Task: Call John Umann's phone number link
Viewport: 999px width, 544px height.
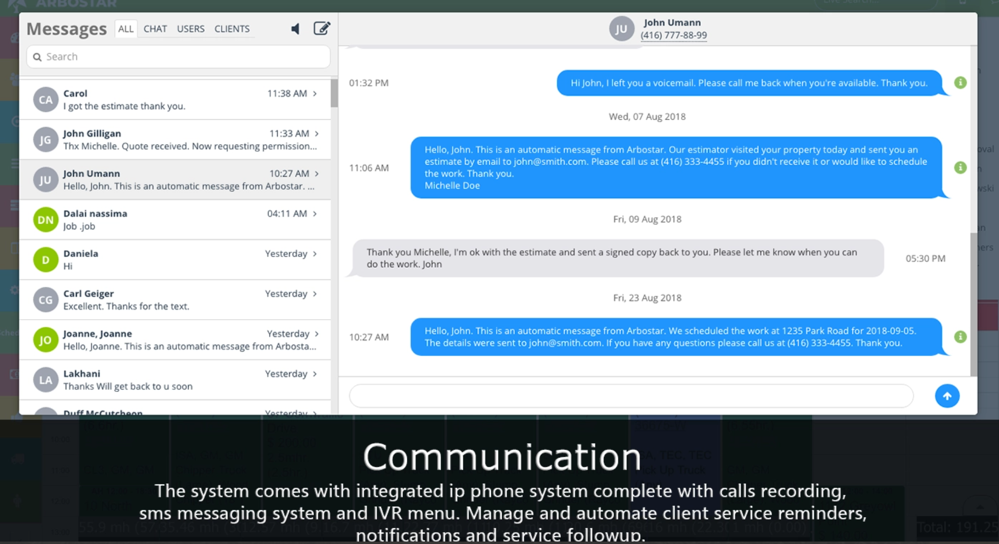Action: [673, 35]
